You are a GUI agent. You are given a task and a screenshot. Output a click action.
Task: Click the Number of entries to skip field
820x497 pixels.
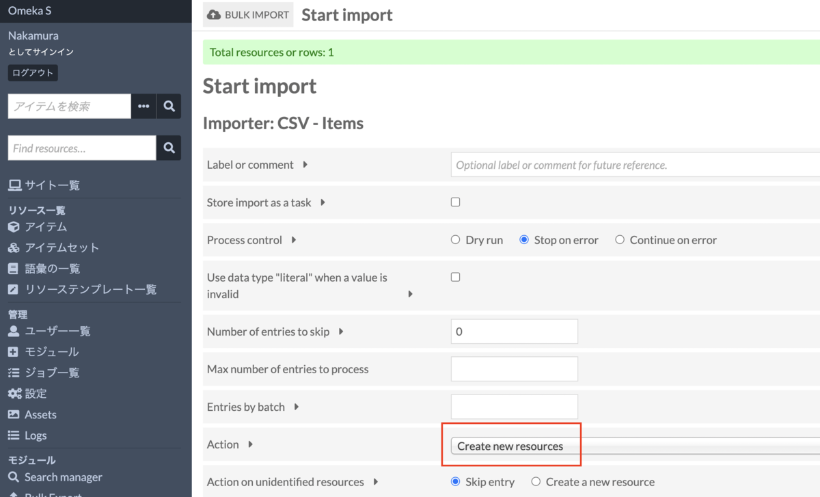pos(514,332)
